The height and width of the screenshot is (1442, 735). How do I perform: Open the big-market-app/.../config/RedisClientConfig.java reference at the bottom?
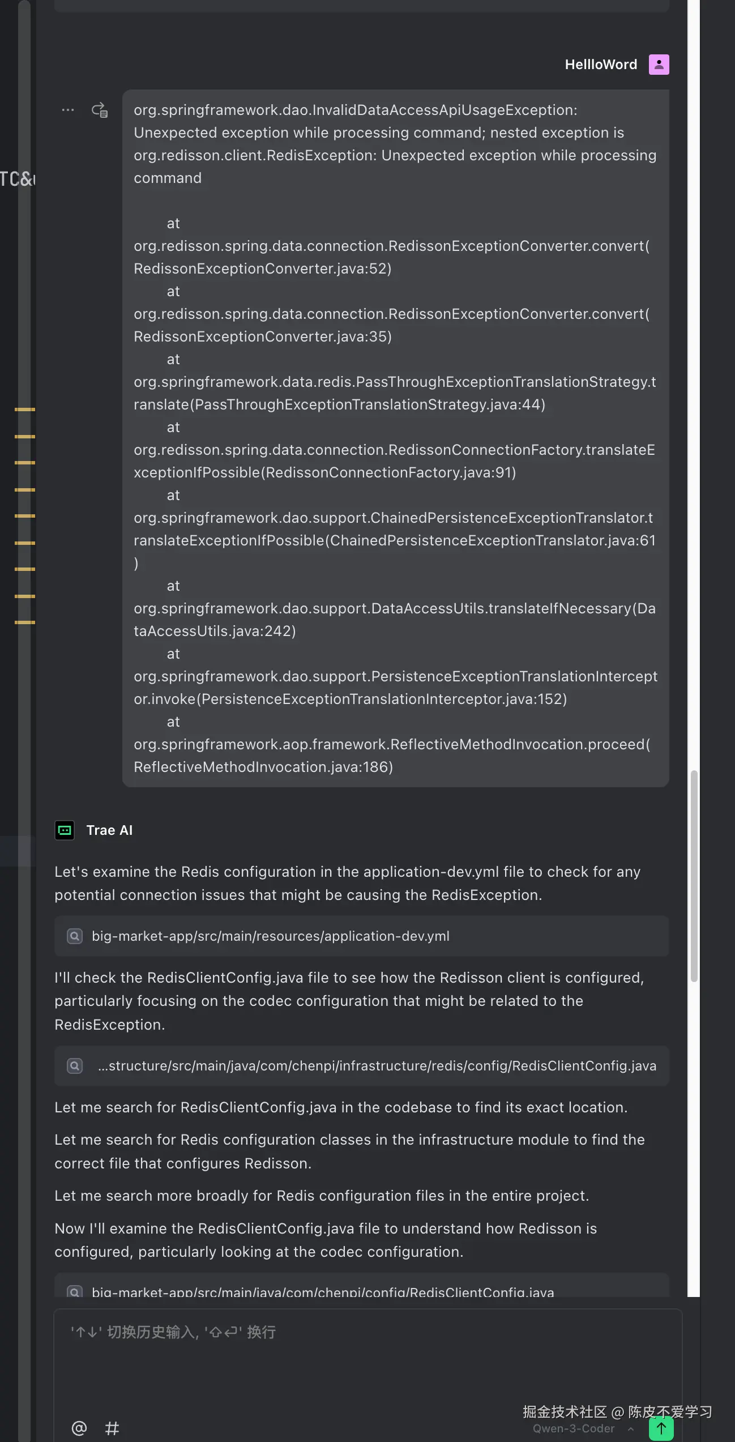point(323,1292)
